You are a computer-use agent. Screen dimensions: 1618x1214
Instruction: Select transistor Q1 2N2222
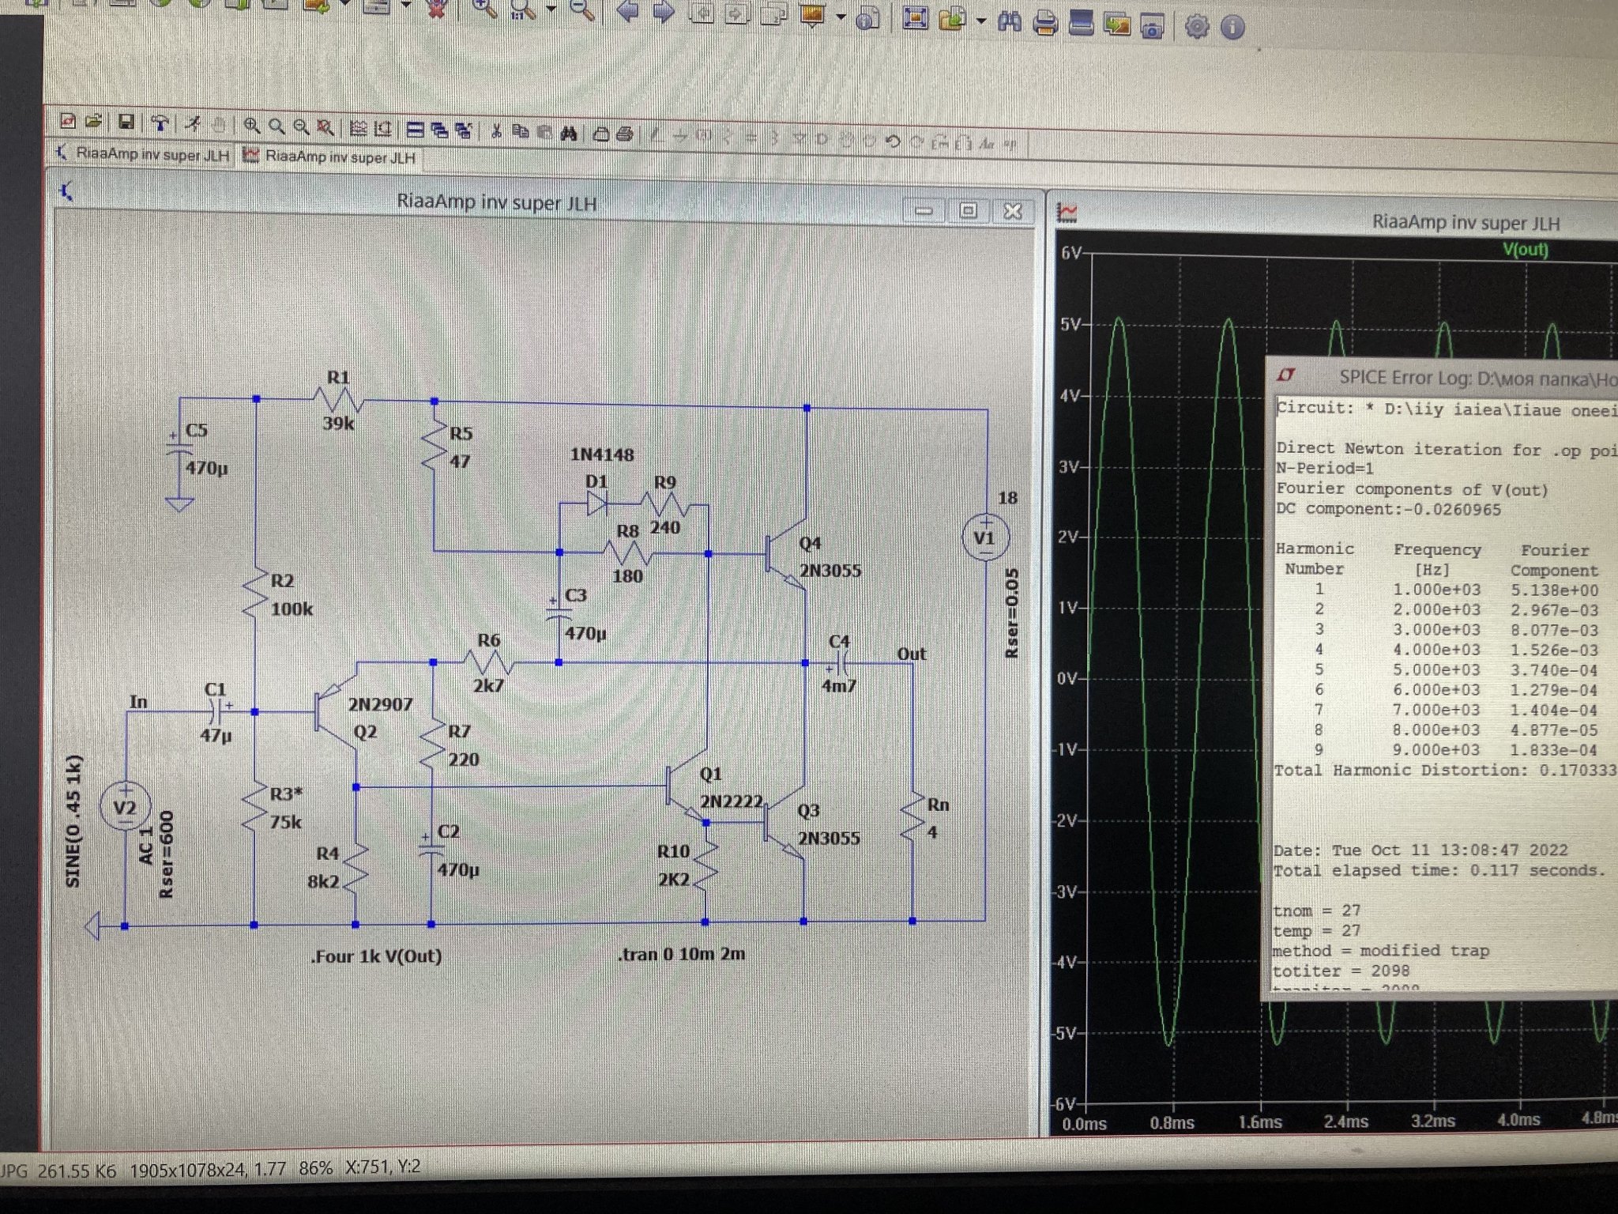pos(686,786)
